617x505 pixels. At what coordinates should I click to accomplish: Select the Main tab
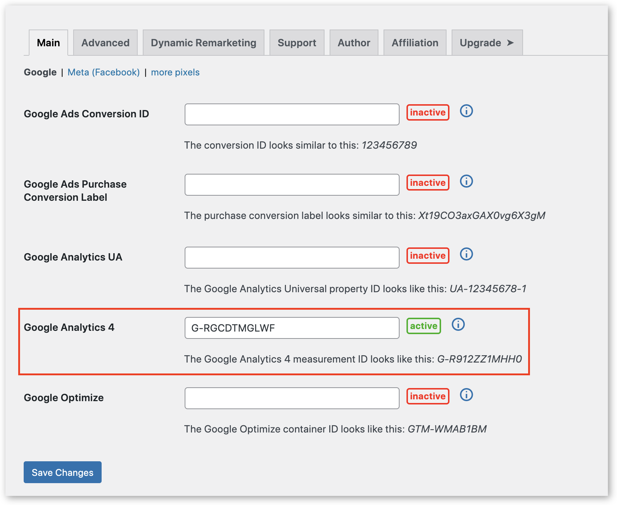pyautogui.click(x=48, y=43)
